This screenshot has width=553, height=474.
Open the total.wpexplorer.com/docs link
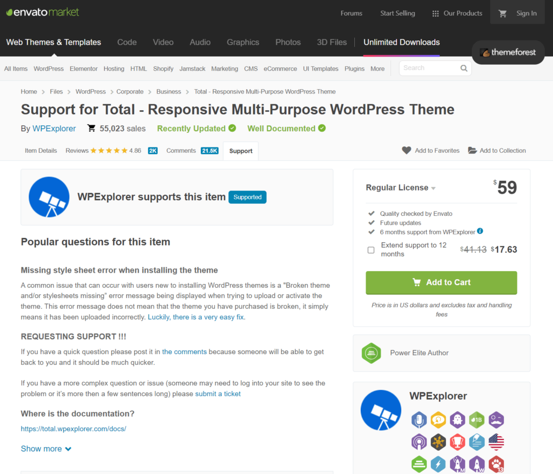pos(73,429)
